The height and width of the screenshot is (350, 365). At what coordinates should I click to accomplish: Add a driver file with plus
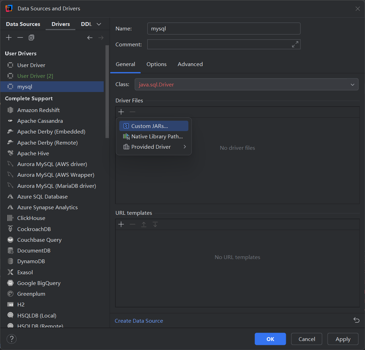click(121, 112)
